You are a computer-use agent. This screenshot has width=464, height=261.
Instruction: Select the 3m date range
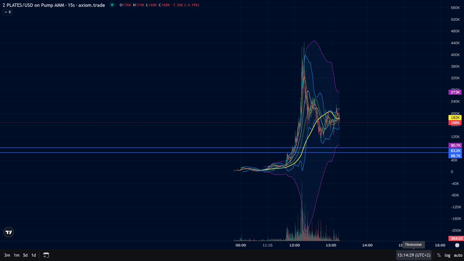(7, 255)
